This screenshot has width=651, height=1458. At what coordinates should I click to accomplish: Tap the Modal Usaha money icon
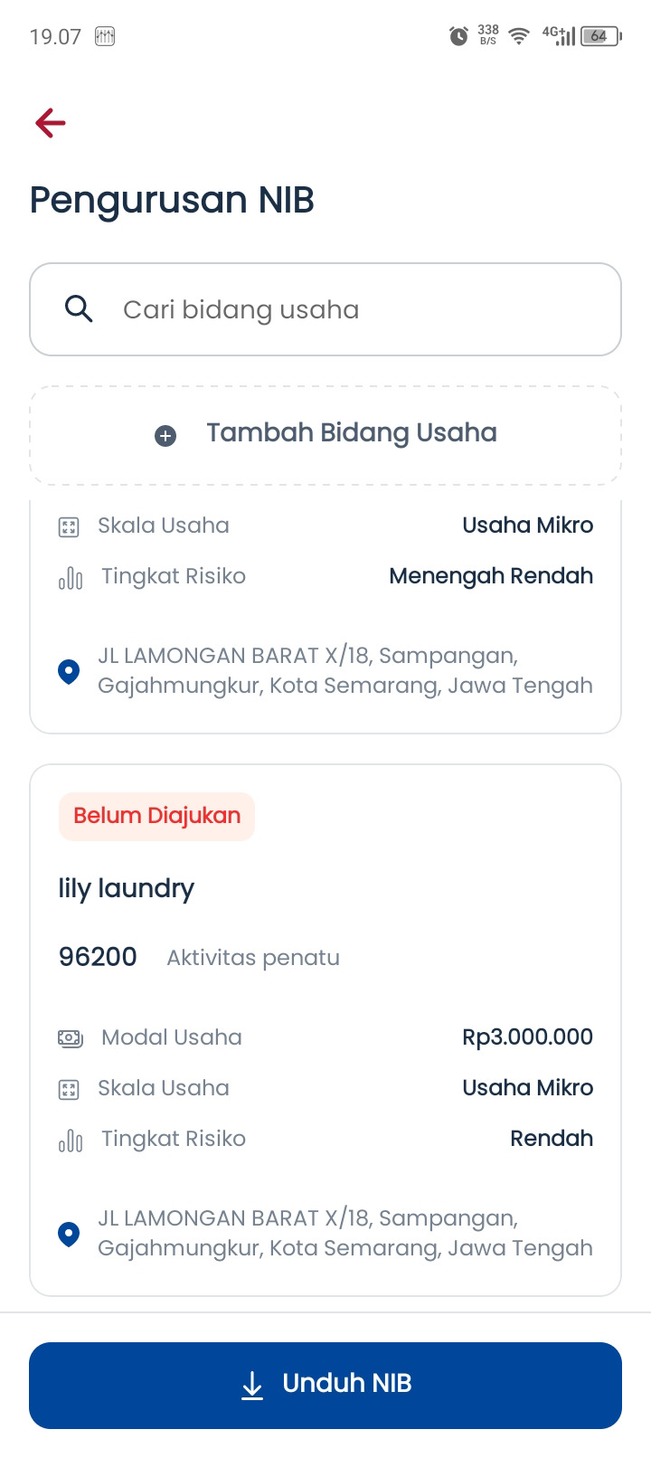tap(70, 1038)
